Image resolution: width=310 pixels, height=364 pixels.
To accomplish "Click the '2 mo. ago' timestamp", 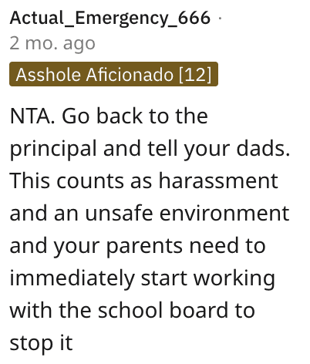I will pos(52,44).
